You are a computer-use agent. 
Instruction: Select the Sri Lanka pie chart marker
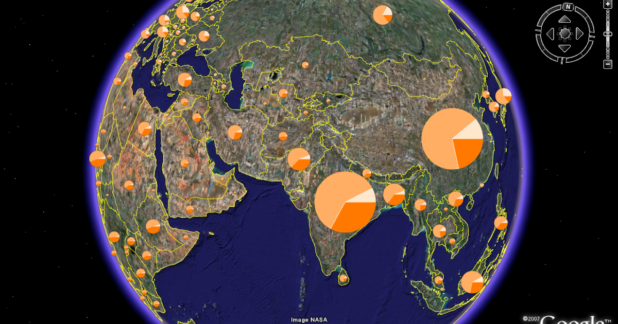tap(344, 279)
